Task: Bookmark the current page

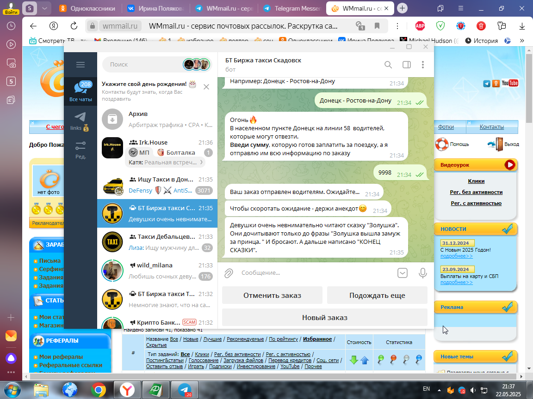Action: pos(377,26)
